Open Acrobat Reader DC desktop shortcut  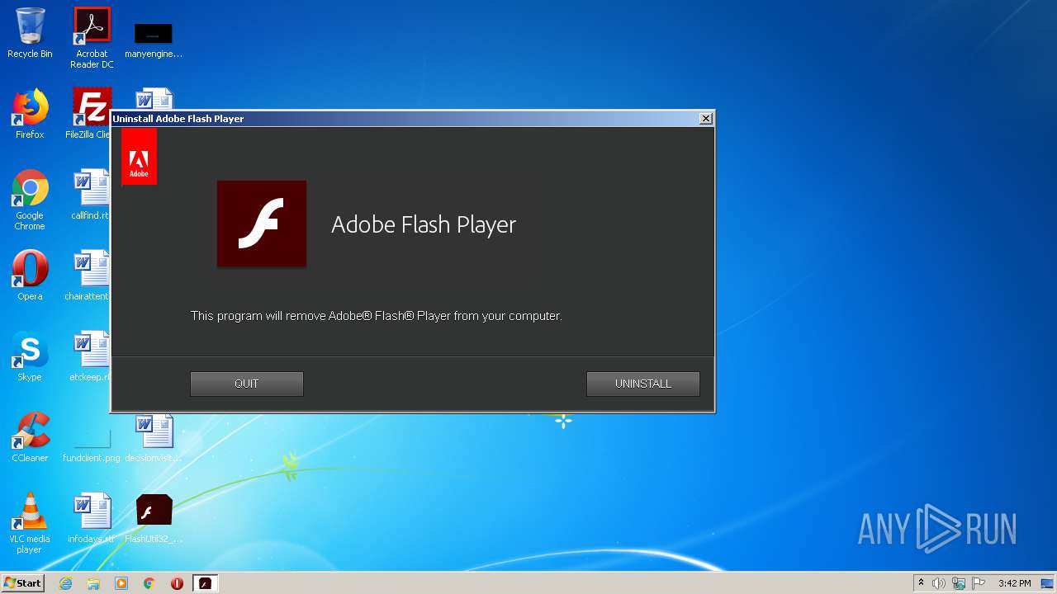point(92,38)
